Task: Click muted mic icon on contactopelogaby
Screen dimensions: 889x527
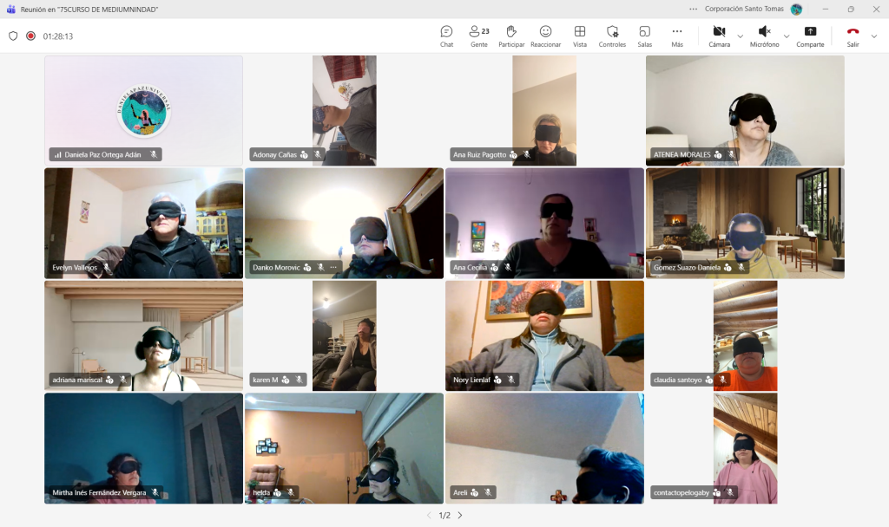Action: tap(730, 492)
